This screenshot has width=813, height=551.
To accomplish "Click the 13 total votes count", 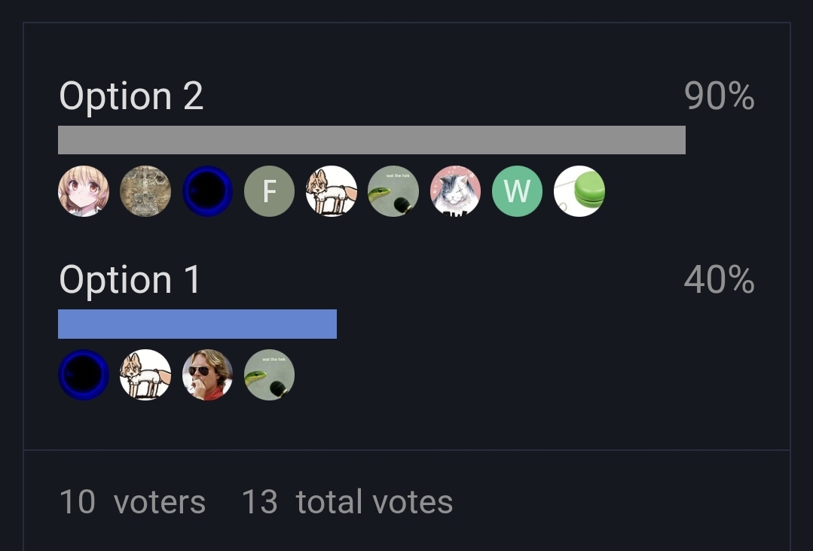I will coord(347,502).
